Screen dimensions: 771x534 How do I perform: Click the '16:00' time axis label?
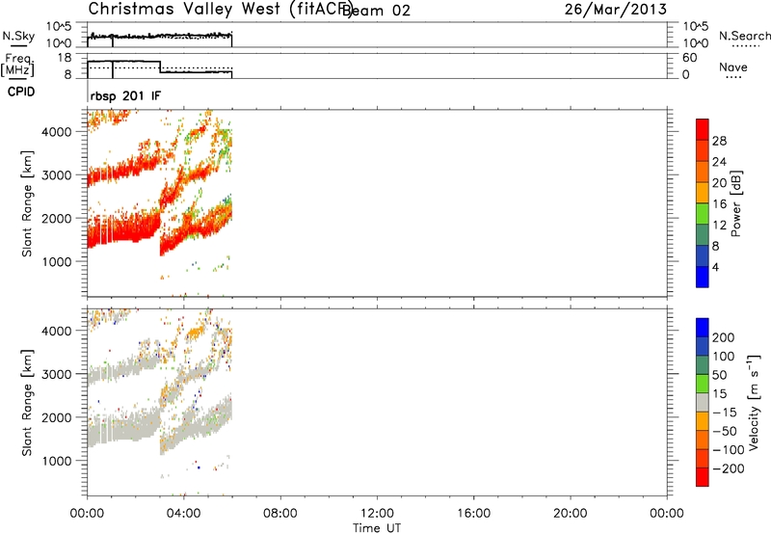(x=473, y=514)
